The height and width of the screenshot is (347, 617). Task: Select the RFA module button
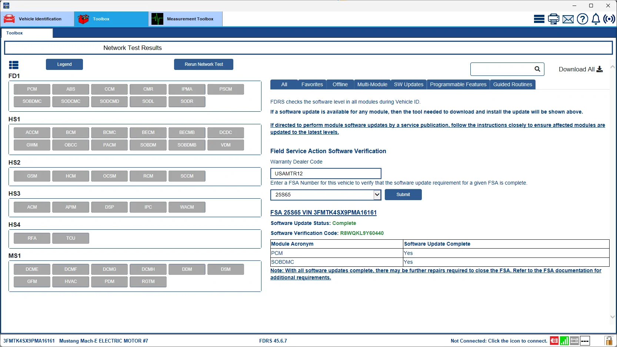coord(32,238)
